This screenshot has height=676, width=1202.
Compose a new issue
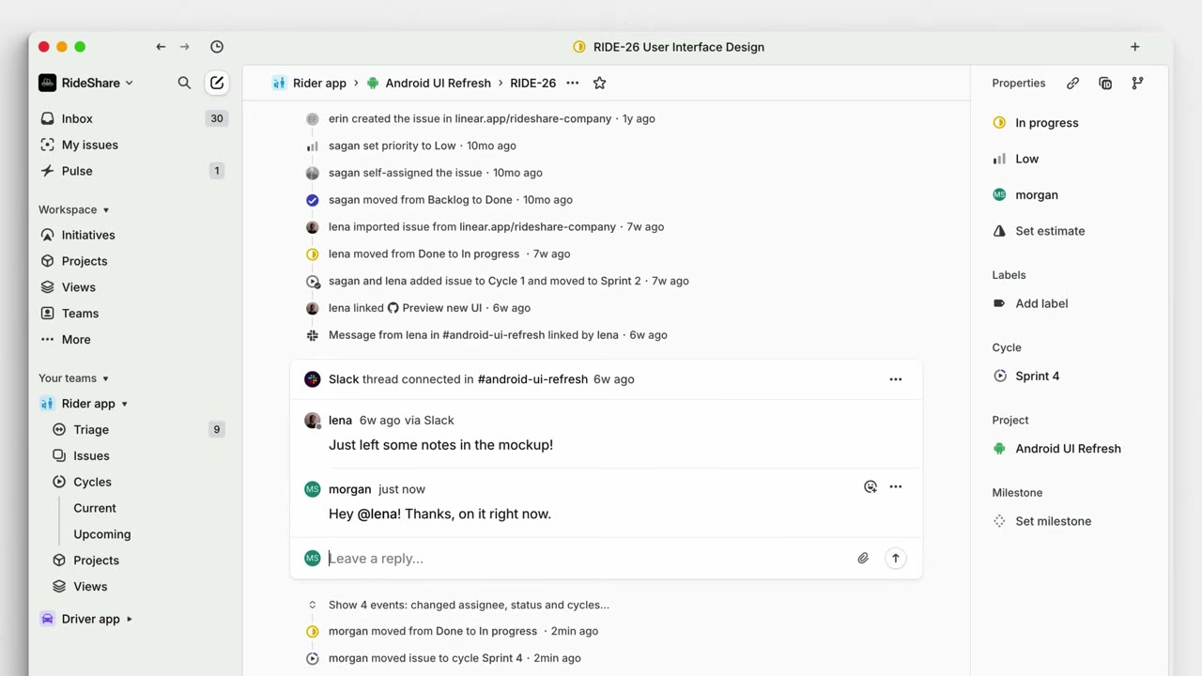pos(217,83)
